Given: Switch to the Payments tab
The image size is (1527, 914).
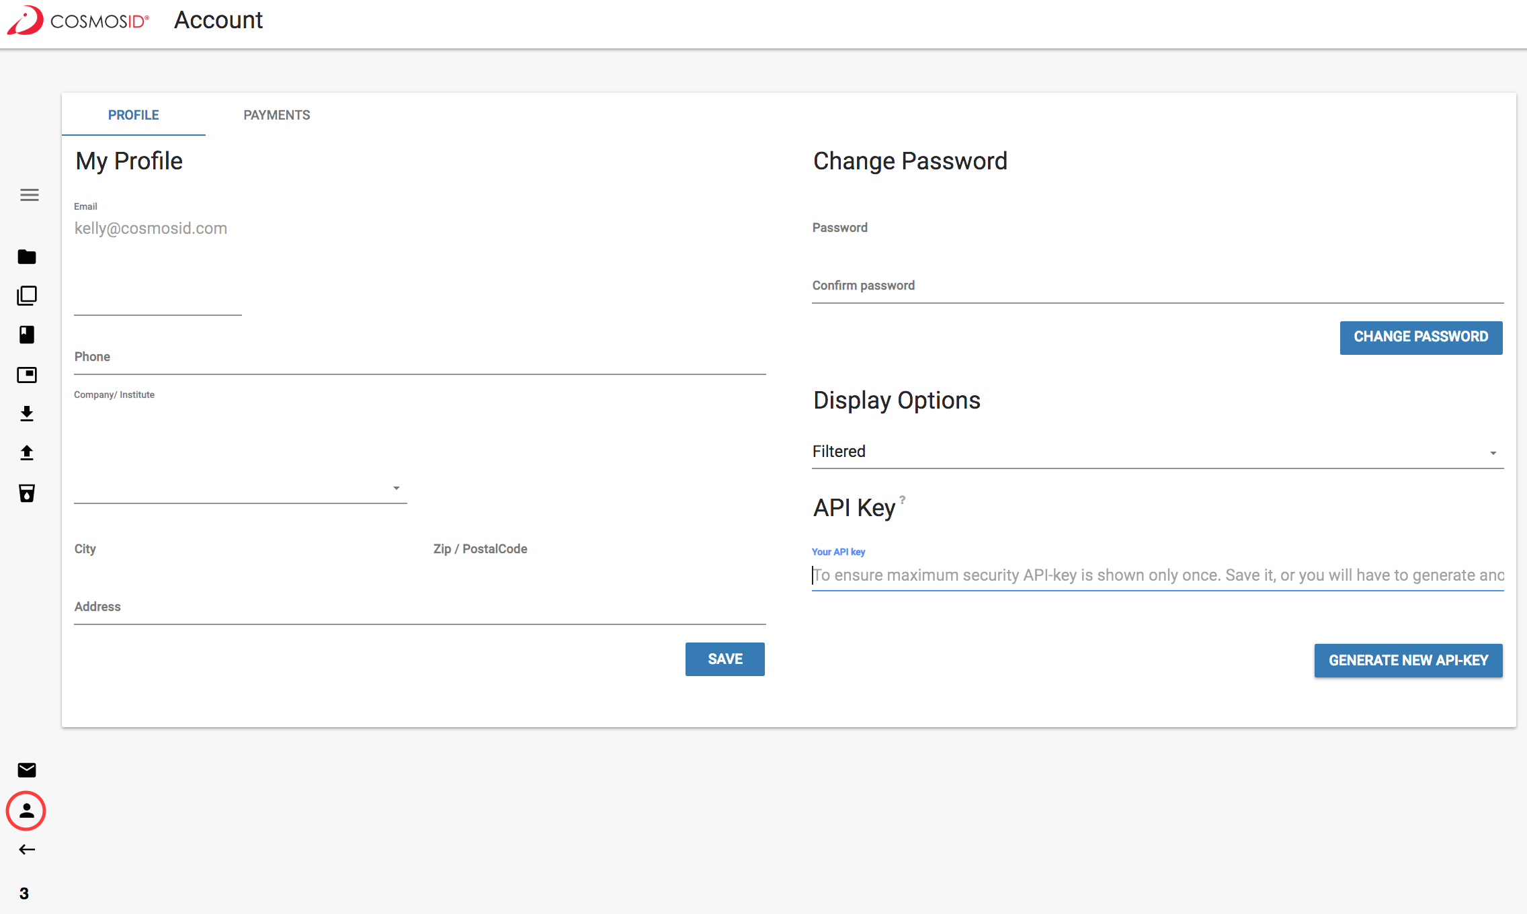Looking at the screenshot, I should (x=276, y=115).
